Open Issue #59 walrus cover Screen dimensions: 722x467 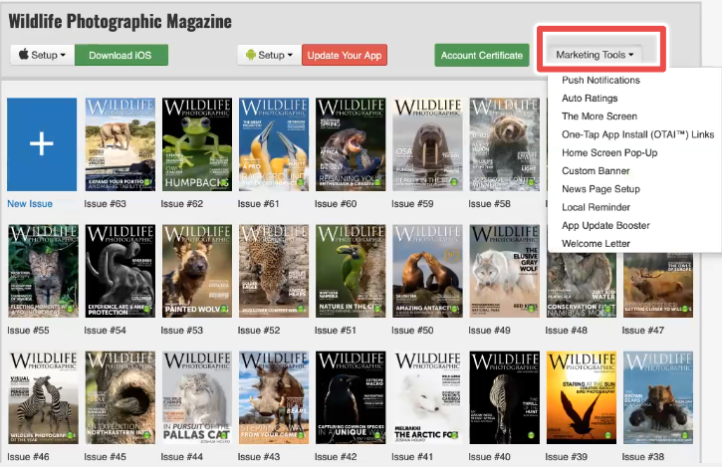click(428, 144)
